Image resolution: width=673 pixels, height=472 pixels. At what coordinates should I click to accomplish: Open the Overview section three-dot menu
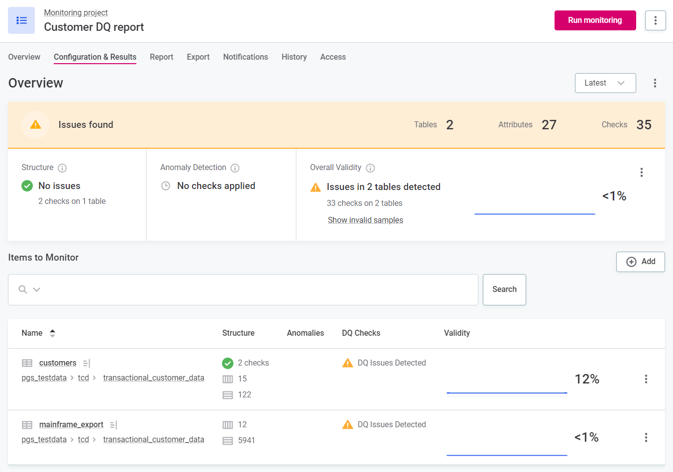coord(655,83)
